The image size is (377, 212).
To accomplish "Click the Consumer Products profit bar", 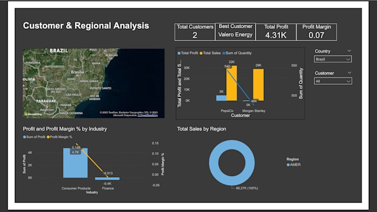I will click(x=75, y=163).
